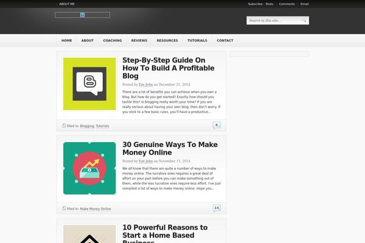The height and width of the screenshot is (243, 365).
Task: Open ABOUT ME in the top bar
Action: [x=67, y=4]
